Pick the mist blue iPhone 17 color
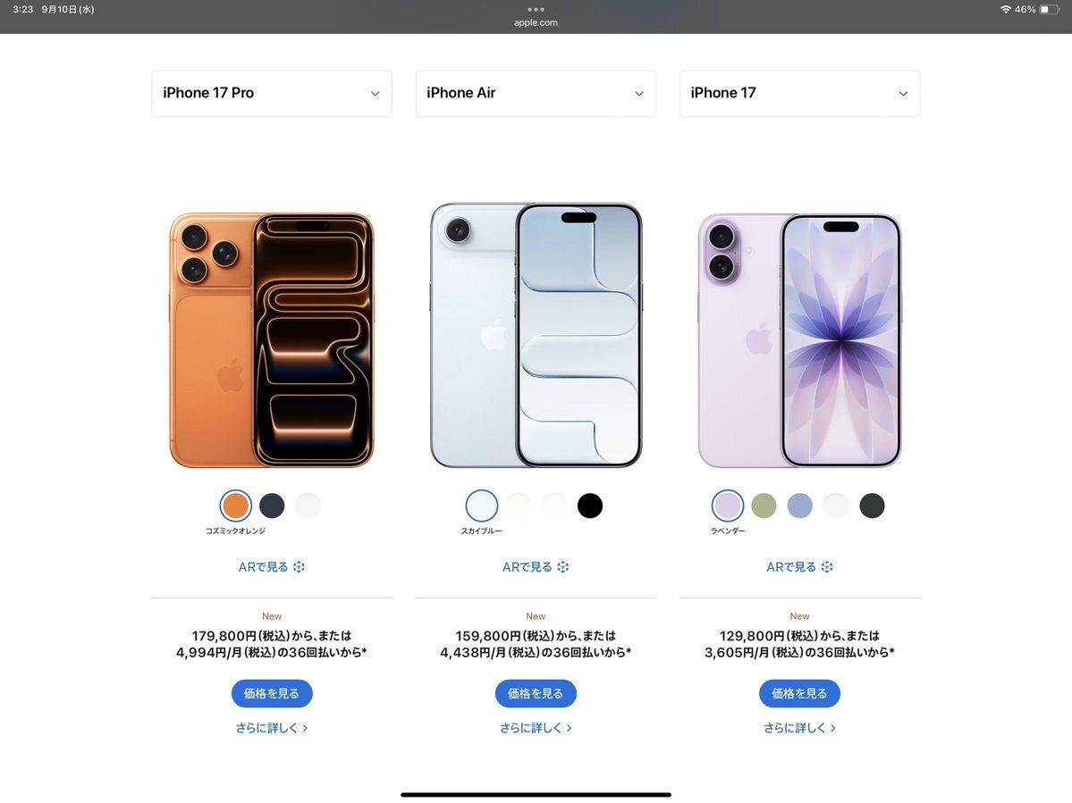This screenshot has height=803, width=1072. pyautogui.click(x=800, y=506)
